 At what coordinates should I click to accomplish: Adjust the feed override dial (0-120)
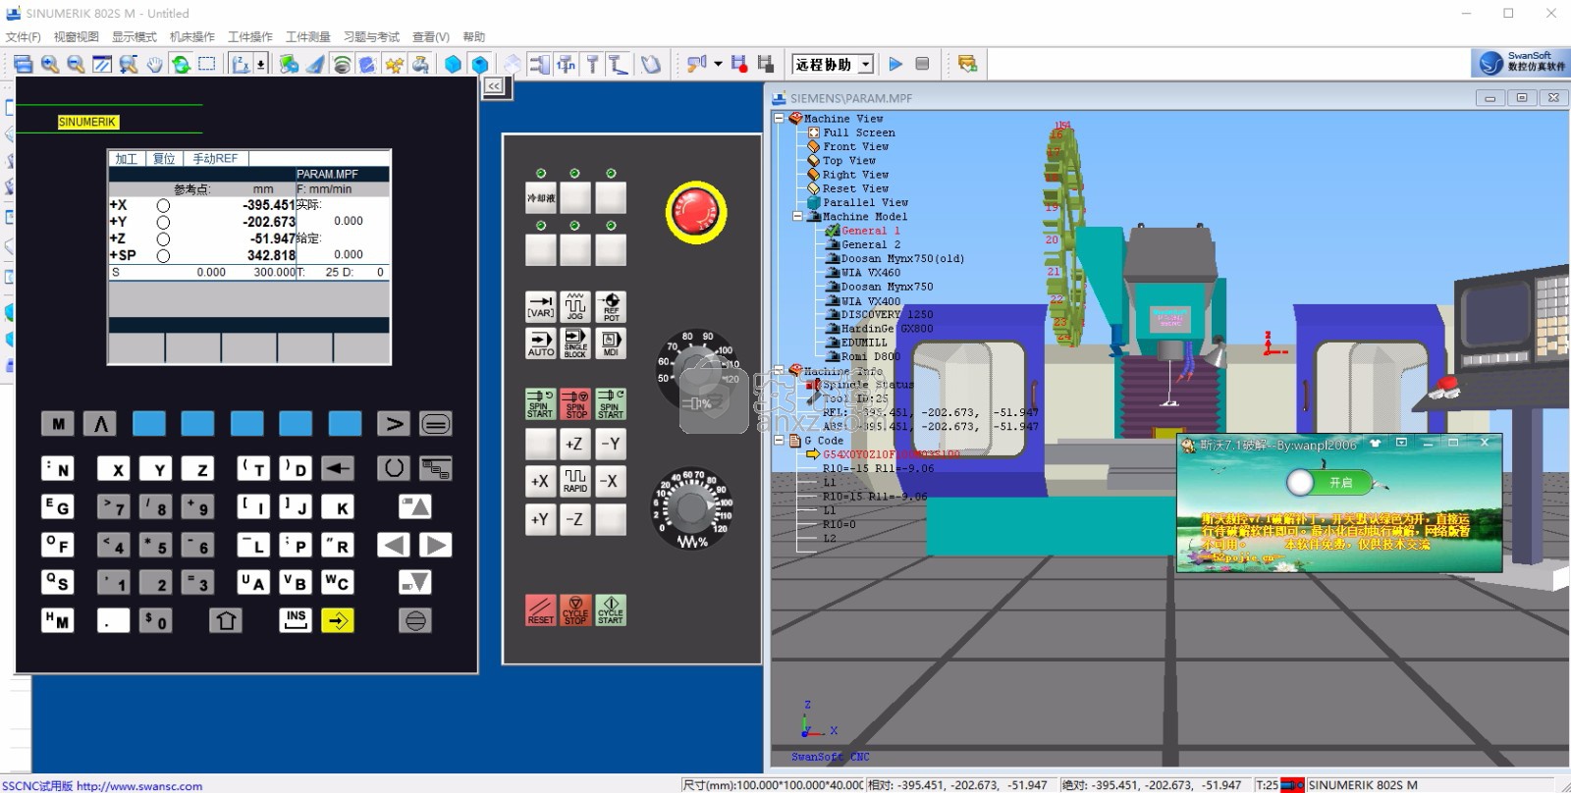click(692, 507)
